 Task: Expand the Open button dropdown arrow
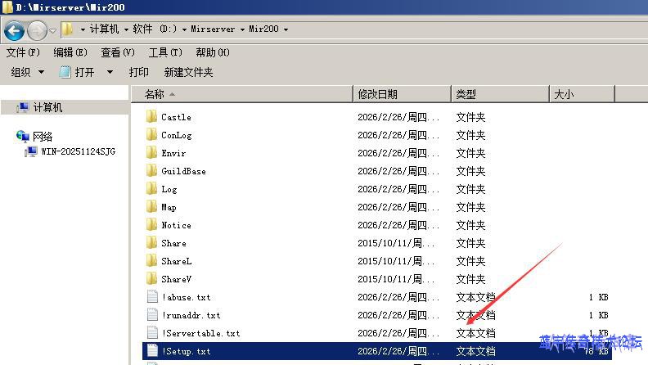(x=110, y=72)
